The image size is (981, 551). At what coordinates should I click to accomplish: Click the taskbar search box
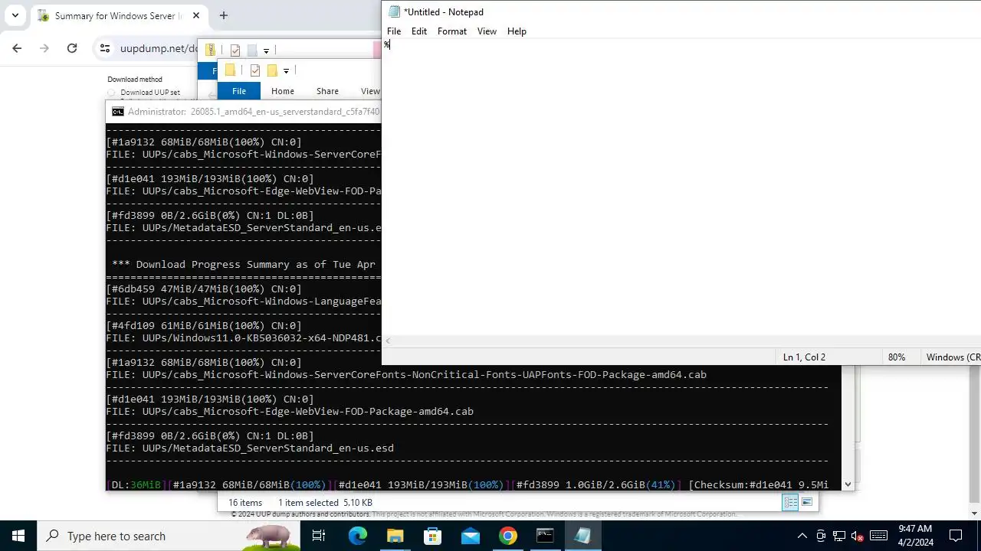[x=169, y=536]
